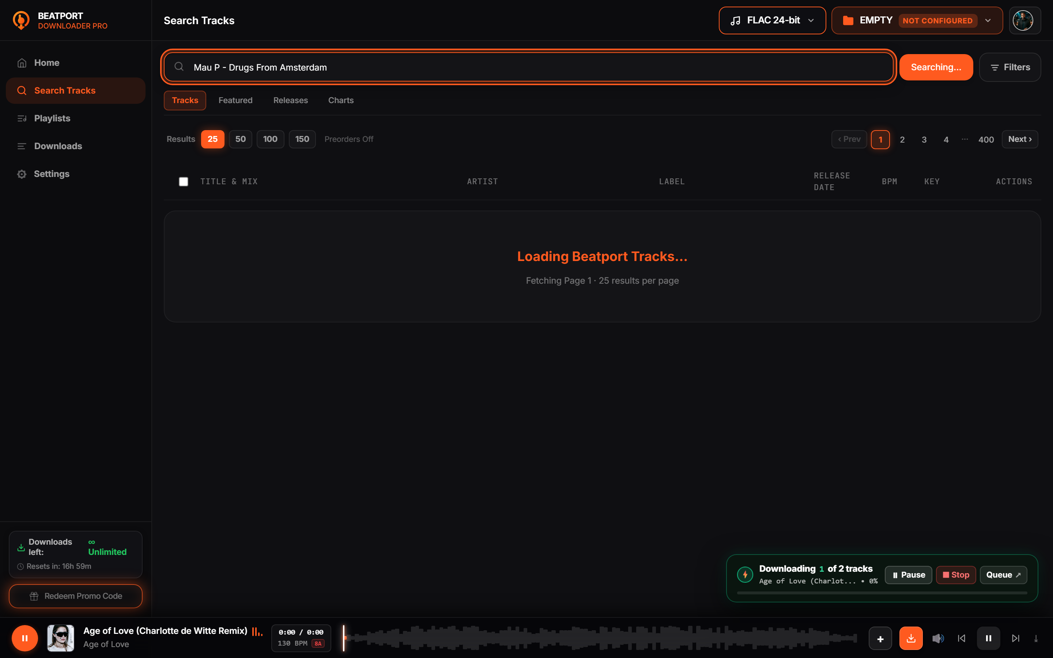Click the Redeem Promo Code button
The height and width of the screenshot is (658, 1053).
[x=76, y=596]
